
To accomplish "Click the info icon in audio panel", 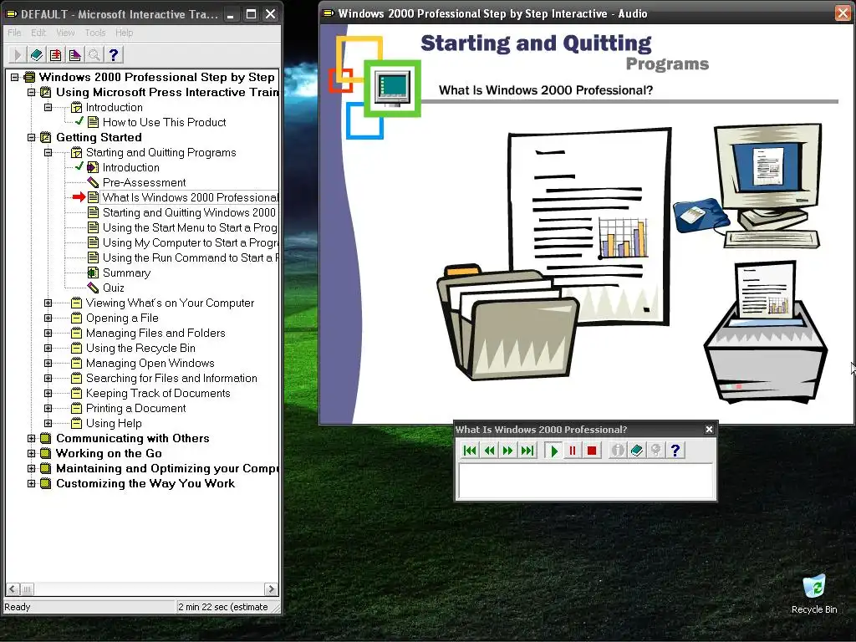I will 618,451.
